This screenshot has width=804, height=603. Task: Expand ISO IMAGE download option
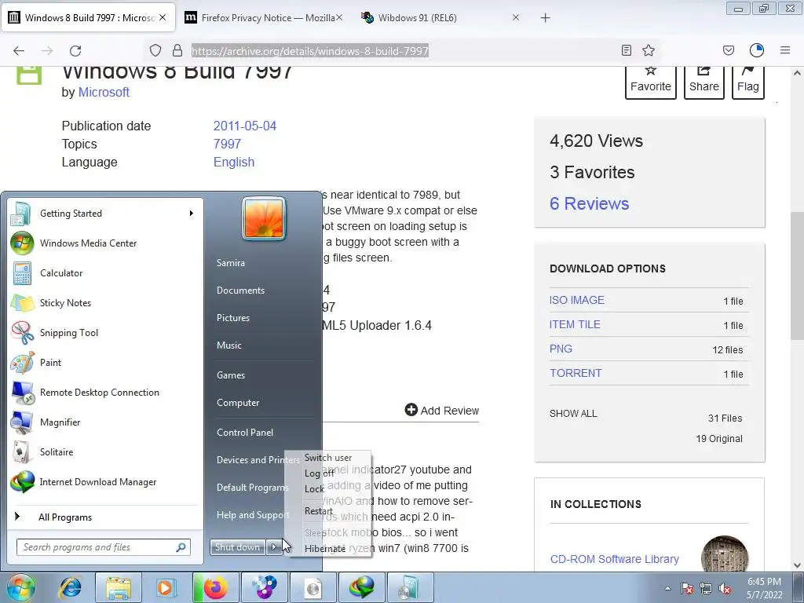click(x=577, y=300)
